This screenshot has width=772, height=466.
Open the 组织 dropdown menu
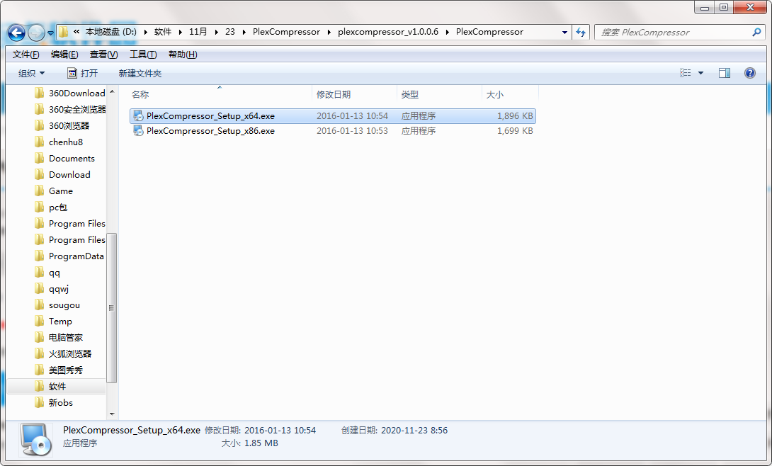pos(31,74)
